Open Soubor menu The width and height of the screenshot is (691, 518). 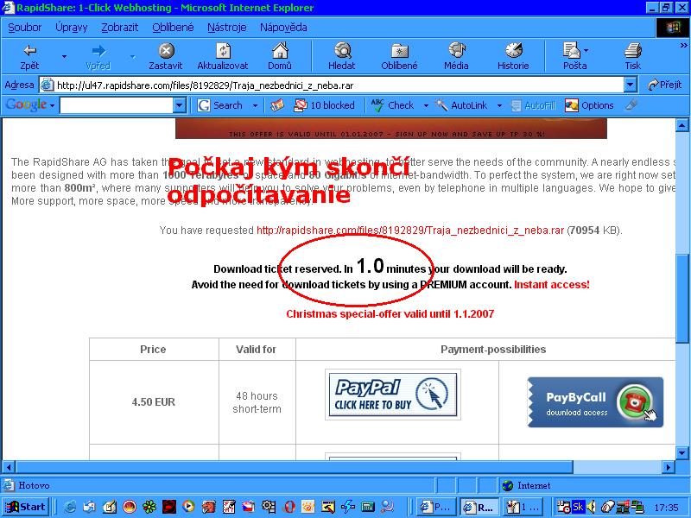pos(25,28)
